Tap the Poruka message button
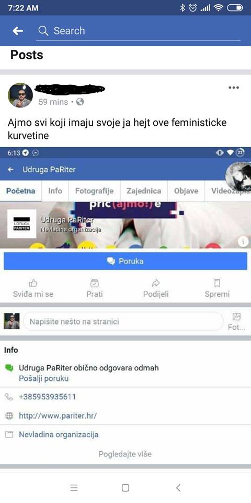251x503 pixels. (x=125, y=261)
